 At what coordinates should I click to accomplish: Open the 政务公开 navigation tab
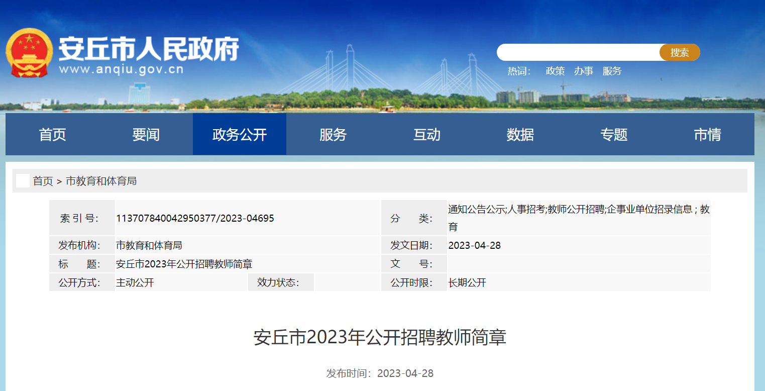click(x=240, y=135)
